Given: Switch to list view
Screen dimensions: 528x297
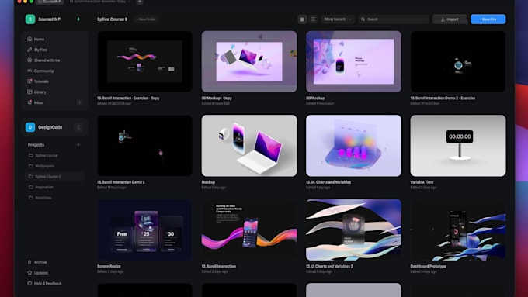Looking at the screenshot, I should (313, 19).
